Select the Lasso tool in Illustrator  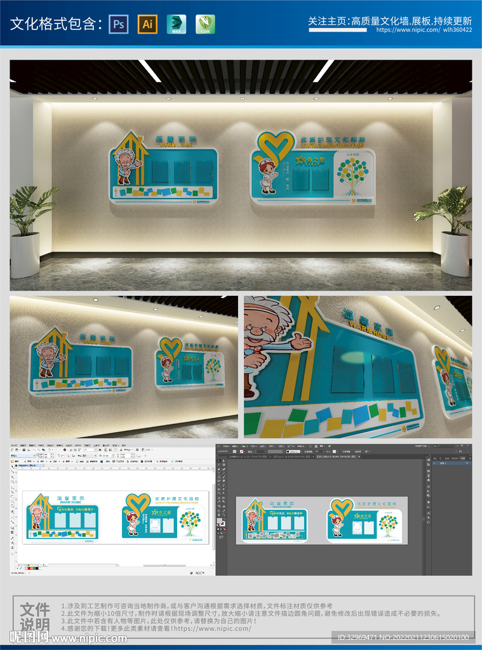(224, 464)
